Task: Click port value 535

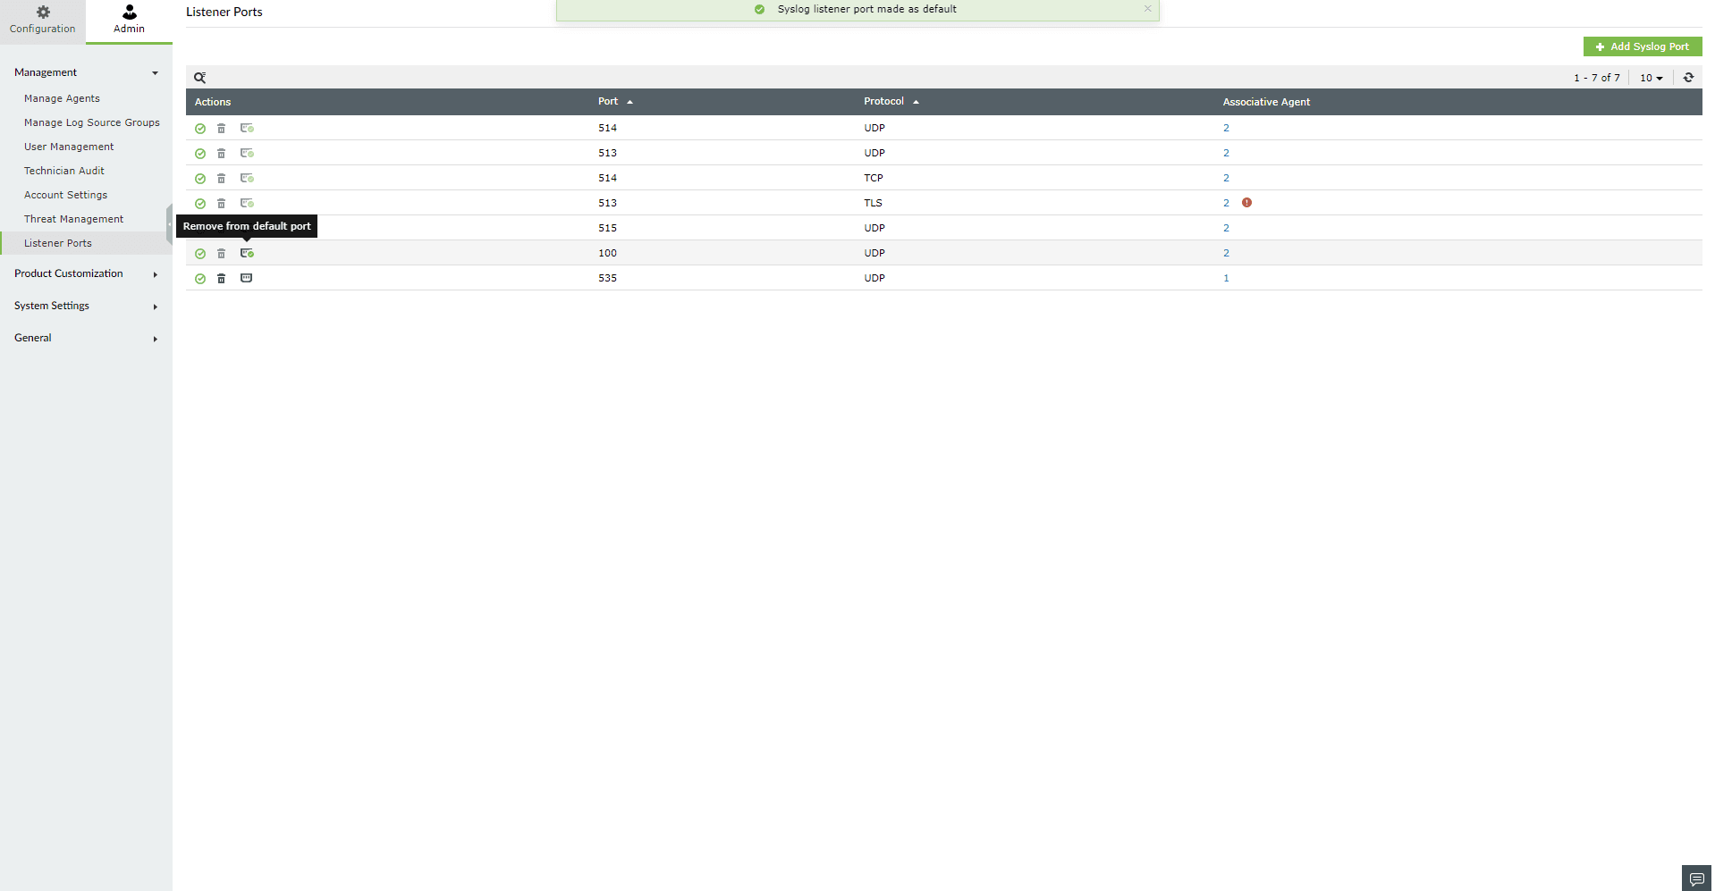Action: pos(607,278)
